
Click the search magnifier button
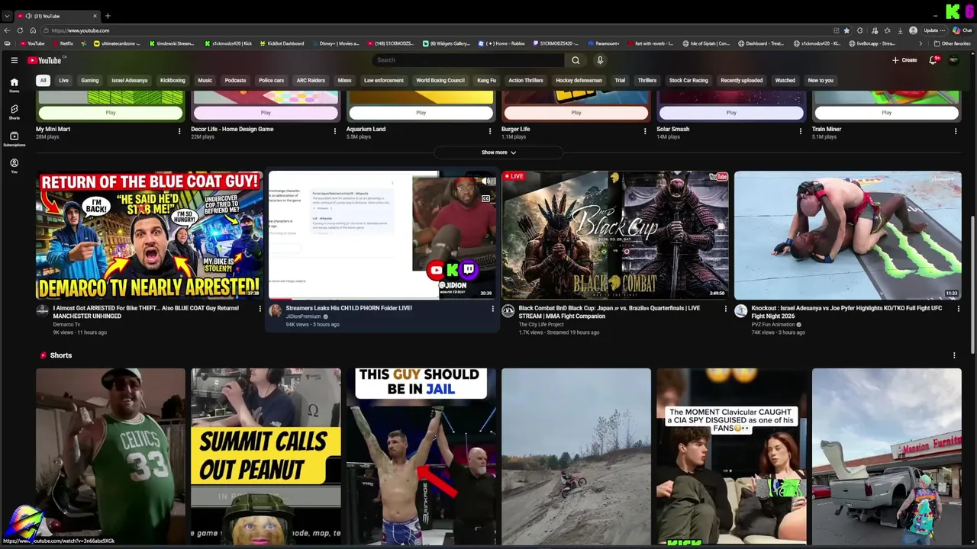[x=576, y=60]
